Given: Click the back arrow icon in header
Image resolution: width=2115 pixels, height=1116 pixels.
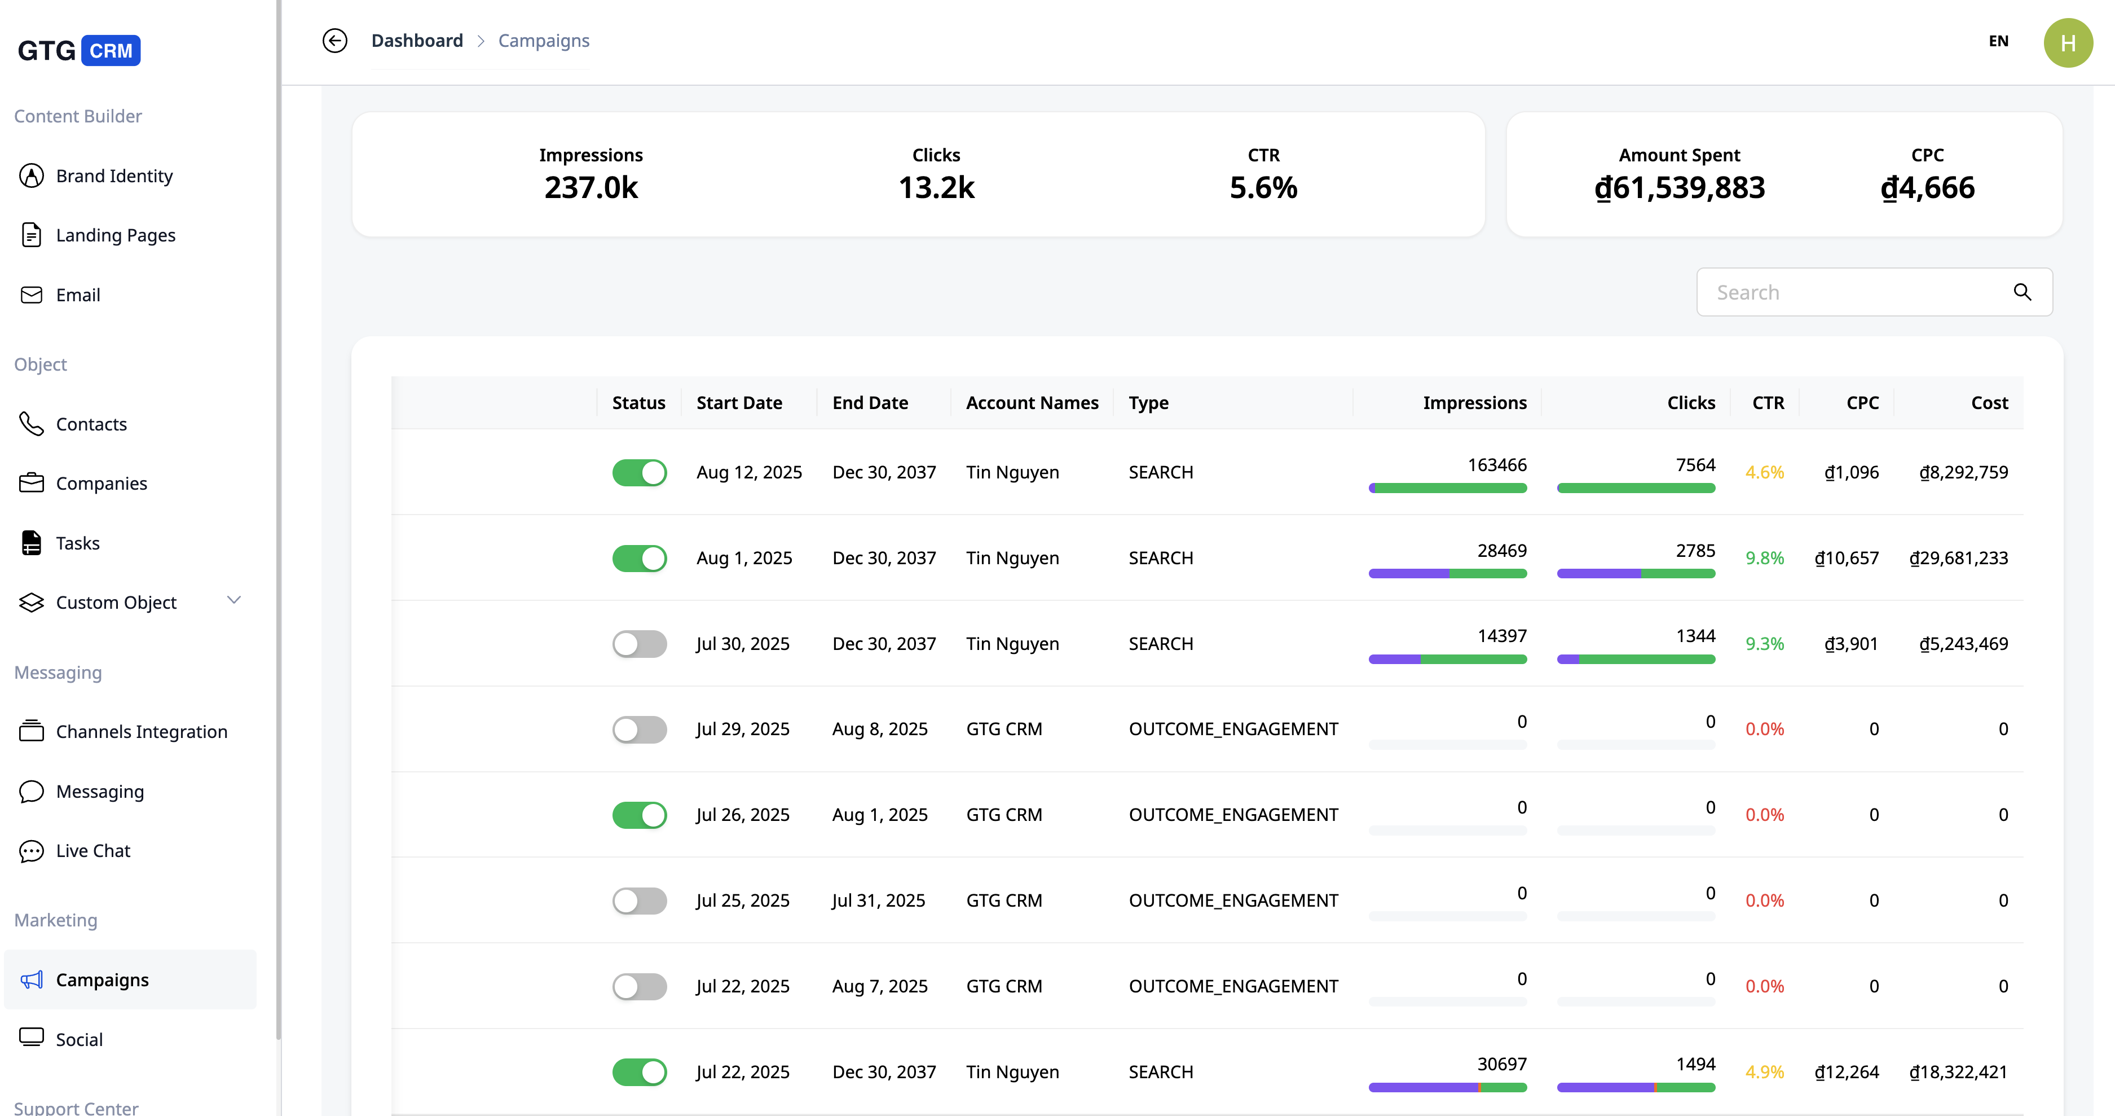Looking at the screenshot, I should click(x=334, y=40).
